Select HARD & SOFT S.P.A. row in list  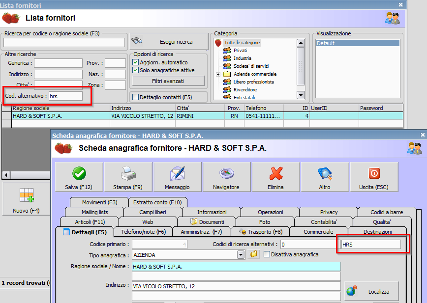(x=207, y=116)
